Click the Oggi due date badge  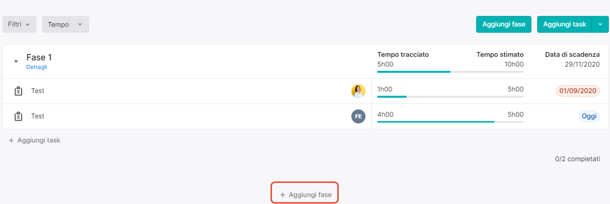(589, 116)
